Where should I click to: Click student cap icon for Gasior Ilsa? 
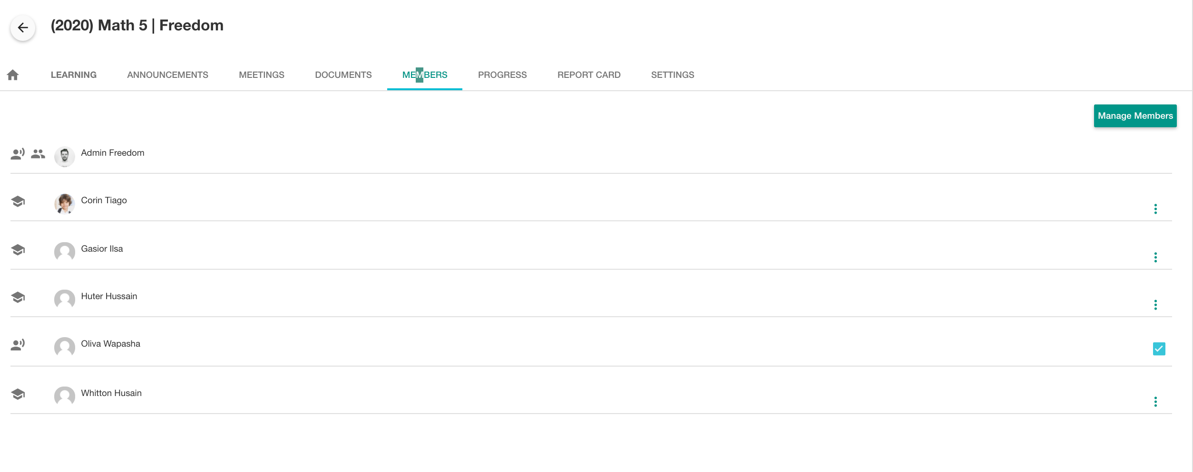tap(18, 250)
